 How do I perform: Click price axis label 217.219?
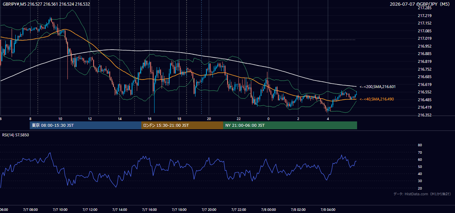[x=424, y=16]
